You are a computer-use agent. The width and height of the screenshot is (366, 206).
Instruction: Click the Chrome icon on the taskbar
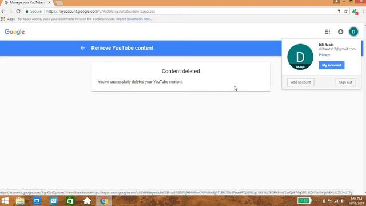click(x=104, y=201)
